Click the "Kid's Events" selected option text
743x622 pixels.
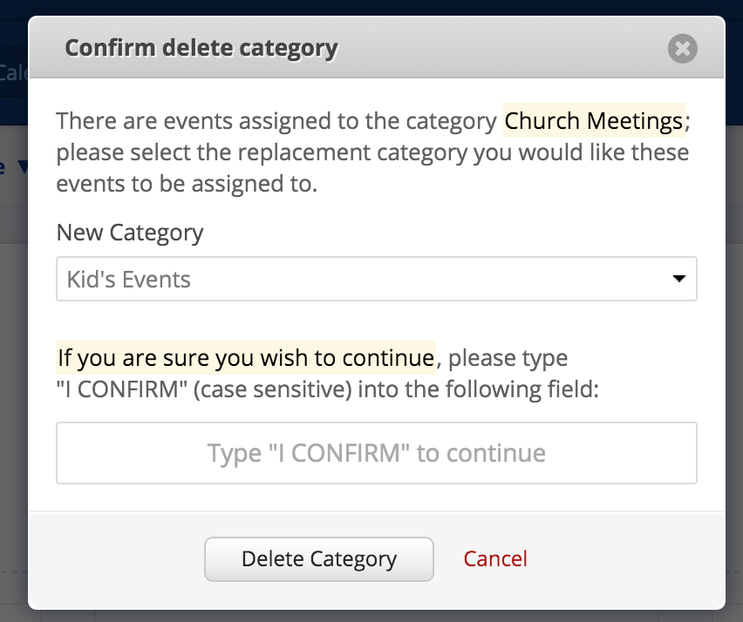tap(129, 280)
